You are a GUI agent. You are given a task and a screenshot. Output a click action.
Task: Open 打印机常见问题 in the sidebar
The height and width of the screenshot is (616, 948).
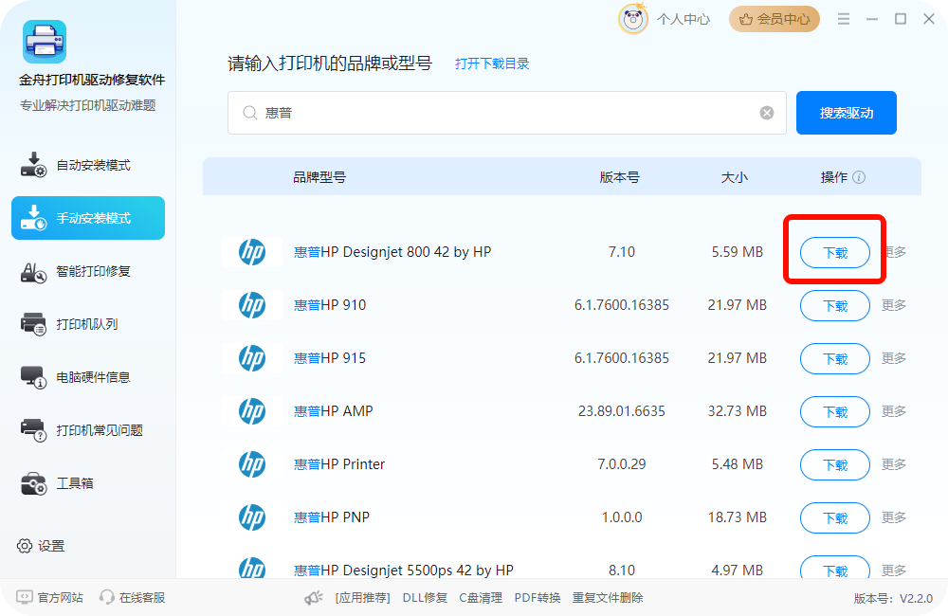click(88, 430)
